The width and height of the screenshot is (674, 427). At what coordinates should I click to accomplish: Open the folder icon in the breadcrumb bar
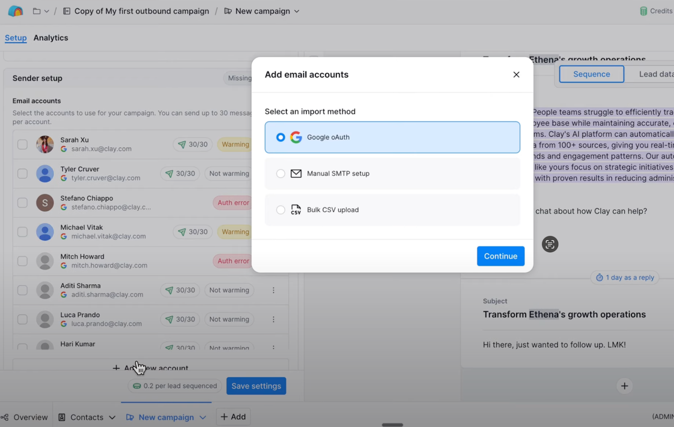click(x=37, y=11)
